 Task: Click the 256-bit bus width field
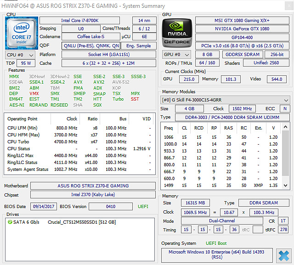tap(277, 55)
